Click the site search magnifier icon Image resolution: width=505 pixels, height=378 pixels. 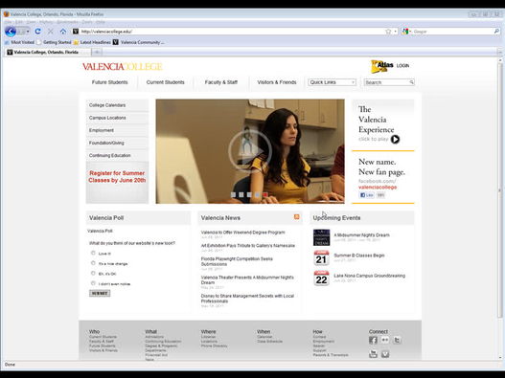411,82
